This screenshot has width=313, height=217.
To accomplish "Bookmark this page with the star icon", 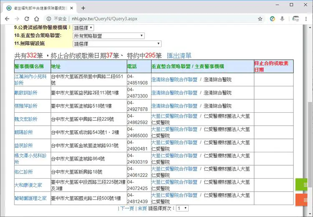I will pos(260,19).
